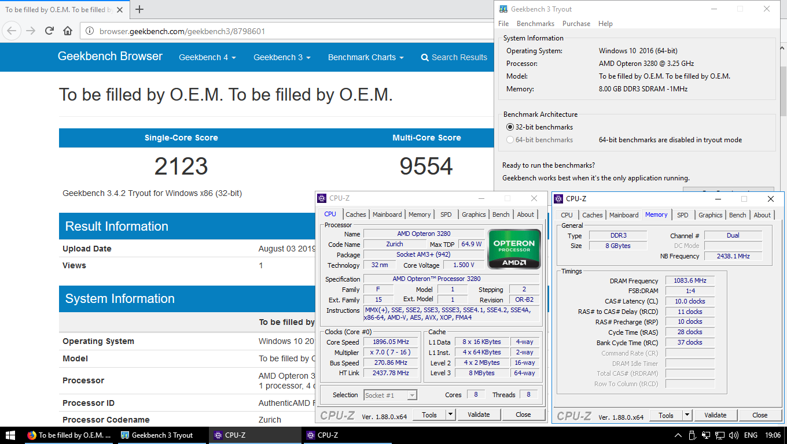Select Mainboard tab in CPU-Z Memory window
This screenshot has height=444, width=787.
(x=624, y=215)
